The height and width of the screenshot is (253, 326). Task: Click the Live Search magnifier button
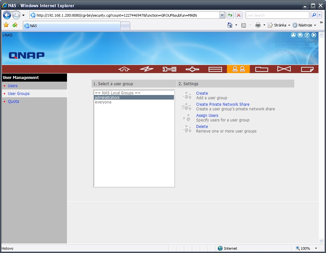314,15
